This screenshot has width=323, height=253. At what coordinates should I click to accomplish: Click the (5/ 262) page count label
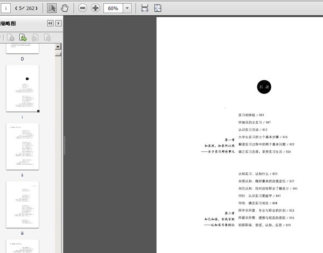click(x=26, y=8)
